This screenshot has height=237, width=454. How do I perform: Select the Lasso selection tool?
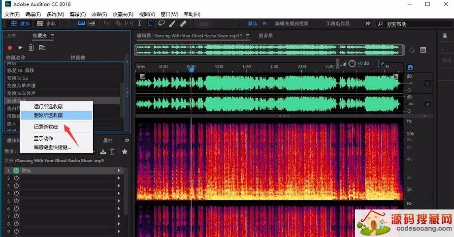(161, 24)
